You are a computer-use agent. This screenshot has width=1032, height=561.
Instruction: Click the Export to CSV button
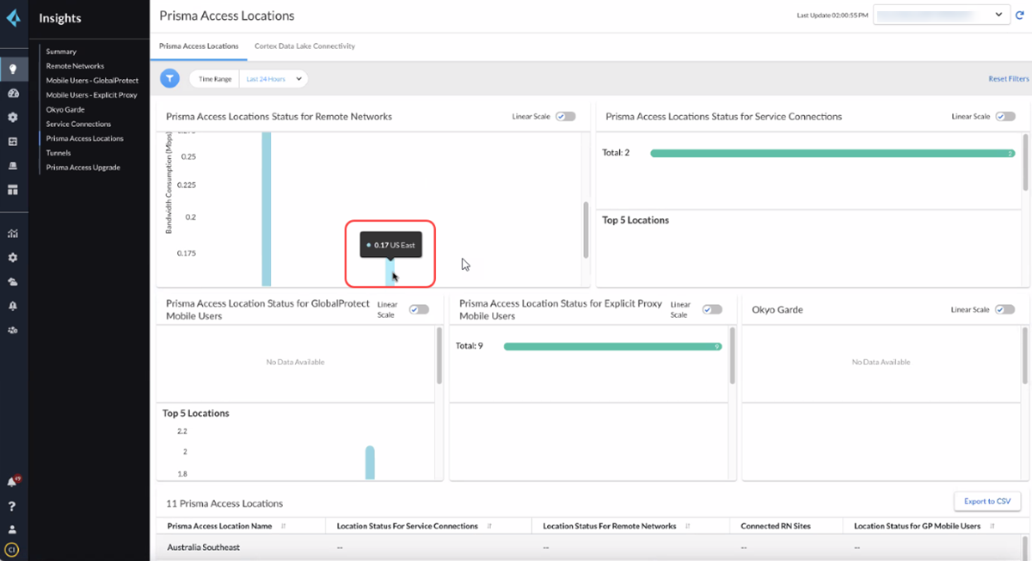(x=986, y=501)
